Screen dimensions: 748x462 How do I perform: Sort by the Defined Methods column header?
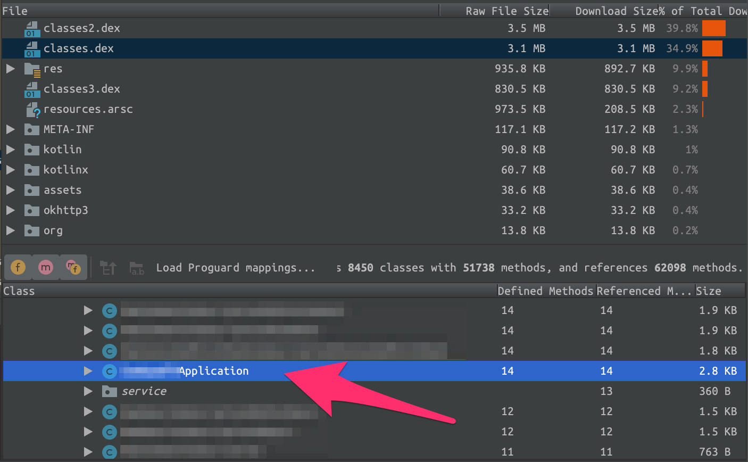coord(545,291)
